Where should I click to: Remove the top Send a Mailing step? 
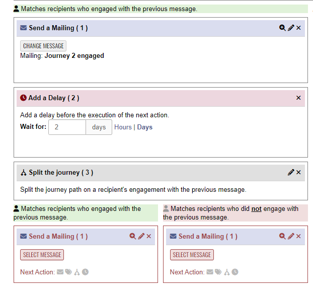(298, 28)
